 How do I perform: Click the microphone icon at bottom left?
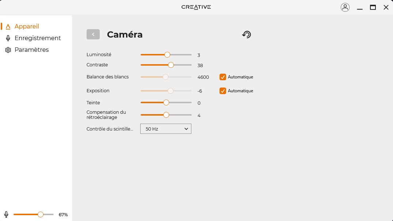[x=6, y=214]
